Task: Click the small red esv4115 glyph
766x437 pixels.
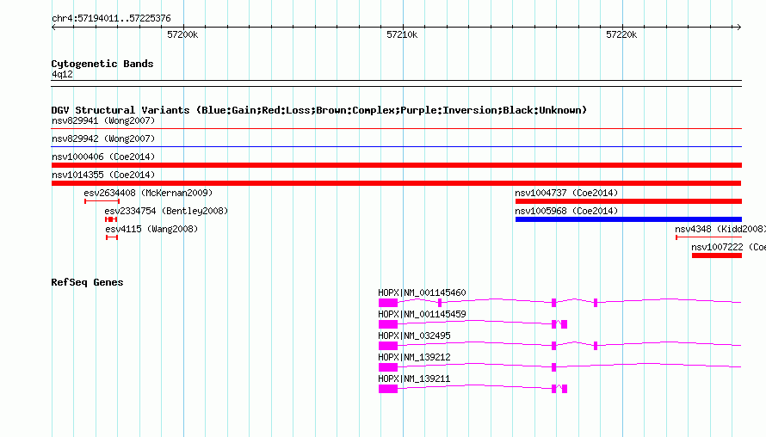Action: [112, 237]
